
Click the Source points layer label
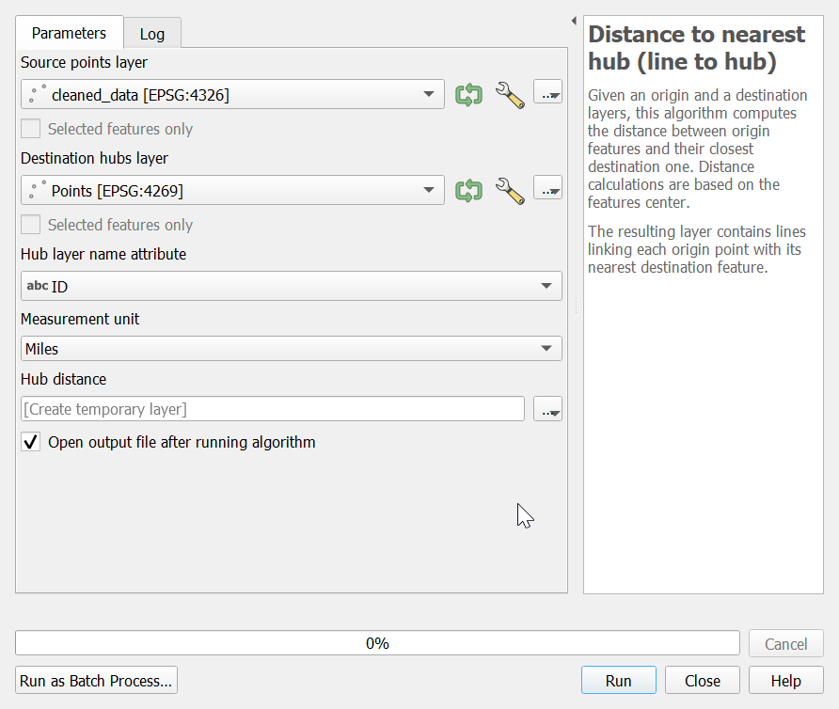(x=84, y=62)
